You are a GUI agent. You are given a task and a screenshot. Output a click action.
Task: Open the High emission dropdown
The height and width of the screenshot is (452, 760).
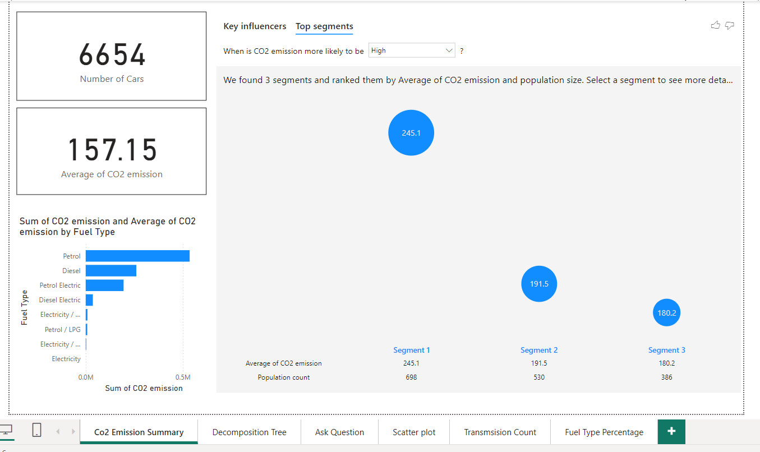(412, 50)
